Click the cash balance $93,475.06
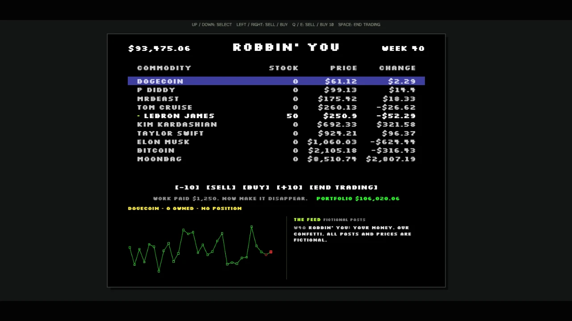This screenshot has height=321, width=572. pyautogui.click(x=160, y=48)
